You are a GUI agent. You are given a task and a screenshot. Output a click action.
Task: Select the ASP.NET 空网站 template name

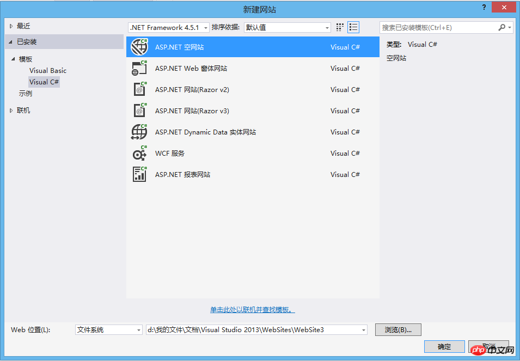tap(179, 47)
